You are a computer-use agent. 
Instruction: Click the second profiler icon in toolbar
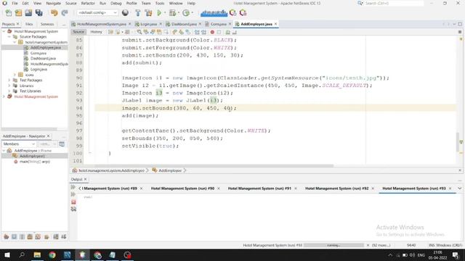click(243, 13)
